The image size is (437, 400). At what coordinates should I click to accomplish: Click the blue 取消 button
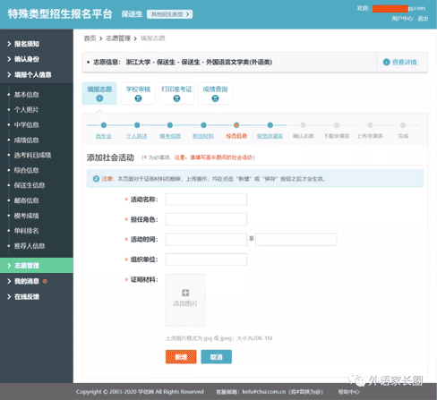point(217,357)
